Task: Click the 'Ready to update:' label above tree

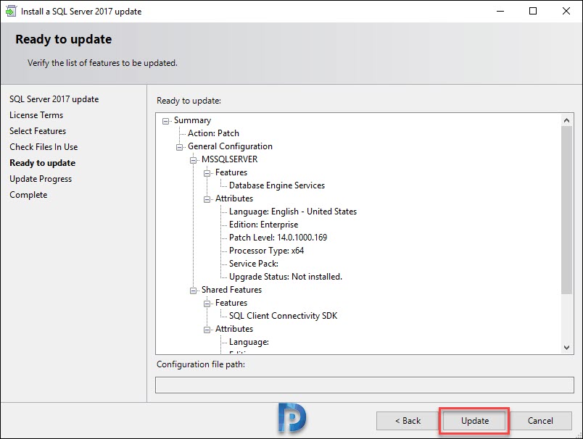Action: point(189,101)
